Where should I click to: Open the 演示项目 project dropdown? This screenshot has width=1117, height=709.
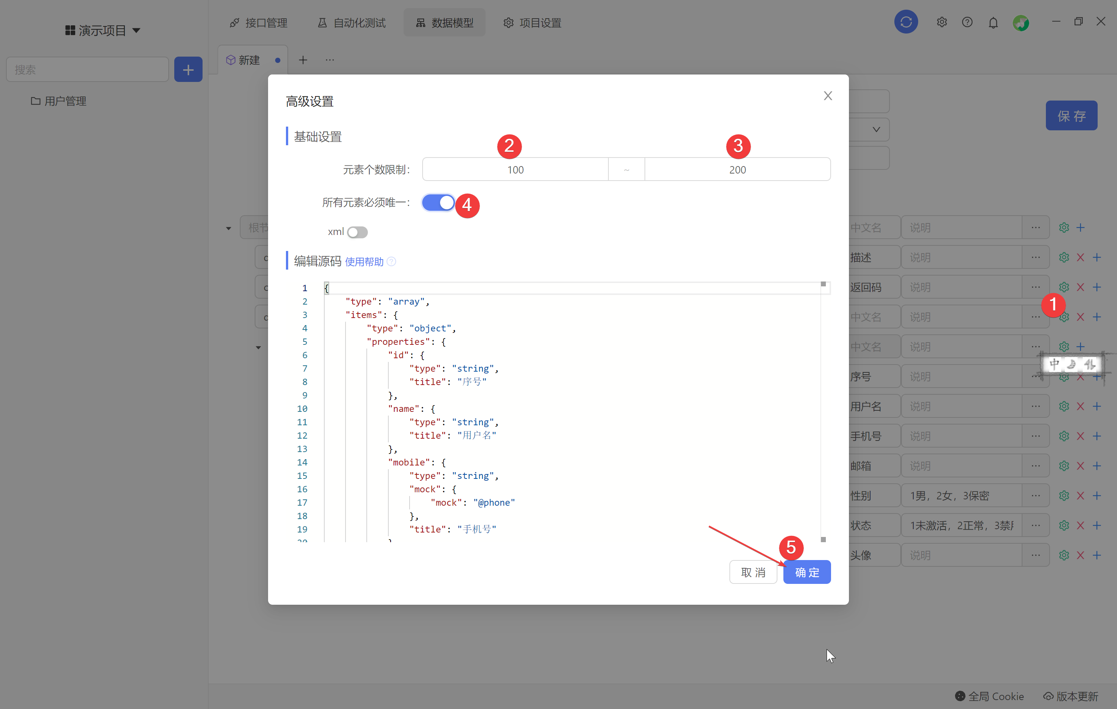(x=102, y=31)
